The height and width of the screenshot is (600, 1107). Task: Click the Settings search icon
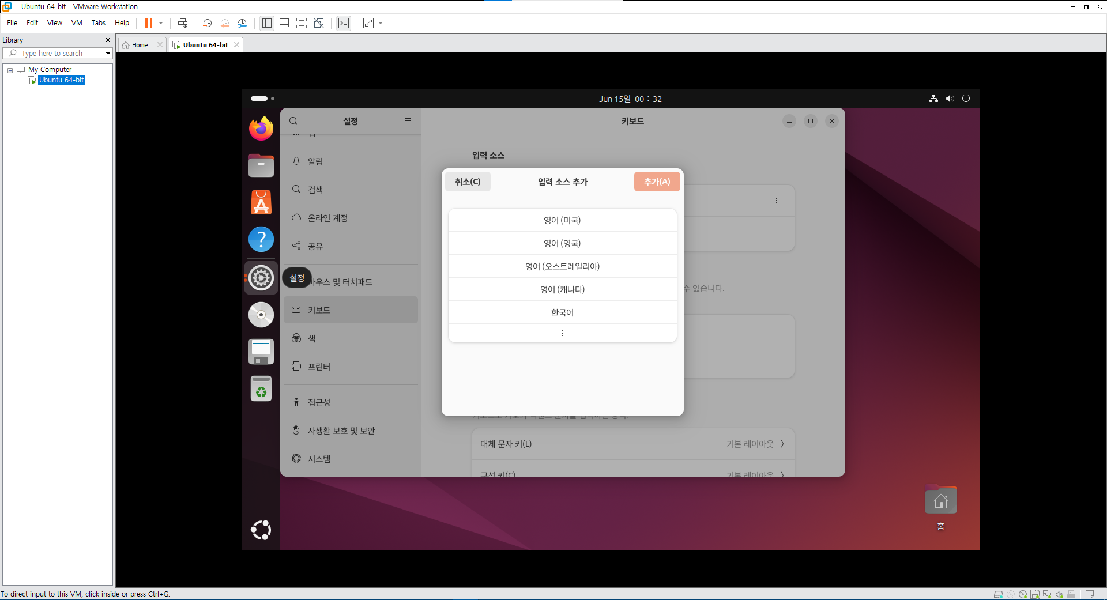293,121
